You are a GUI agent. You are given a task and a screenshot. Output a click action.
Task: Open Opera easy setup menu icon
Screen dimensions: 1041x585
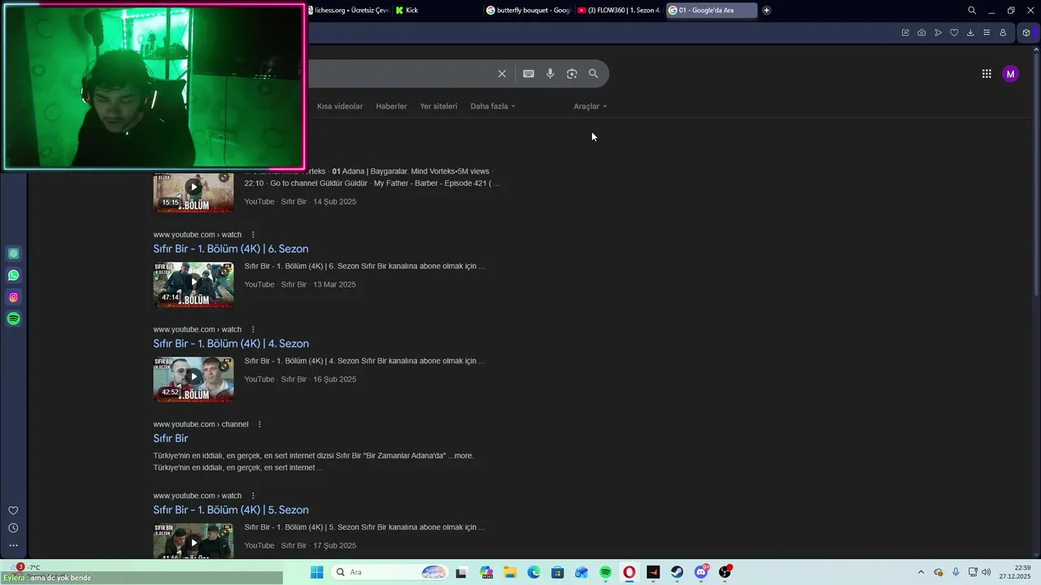pyautogui.click(x=987, y=32)
